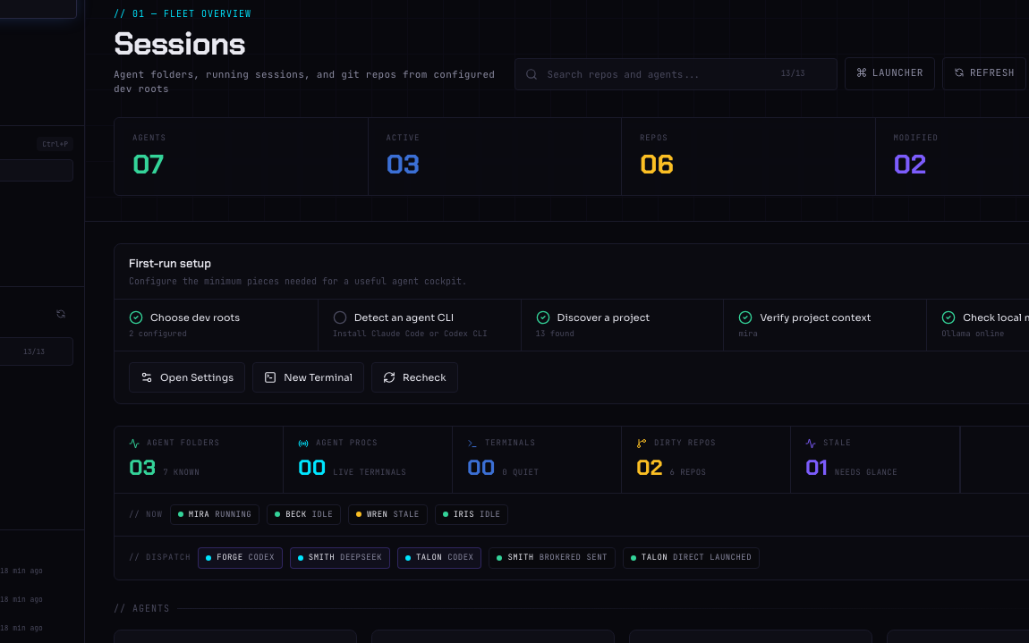Click the '13 found' text

[x=555, y=334]
